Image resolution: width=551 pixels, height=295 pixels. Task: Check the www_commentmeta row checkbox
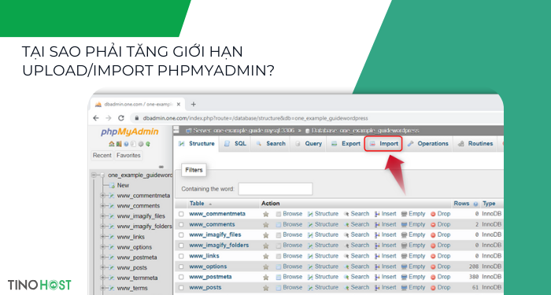181,214
